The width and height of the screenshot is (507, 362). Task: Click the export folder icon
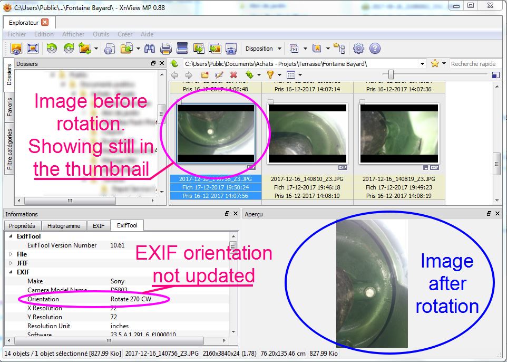[x=126, y=49]
